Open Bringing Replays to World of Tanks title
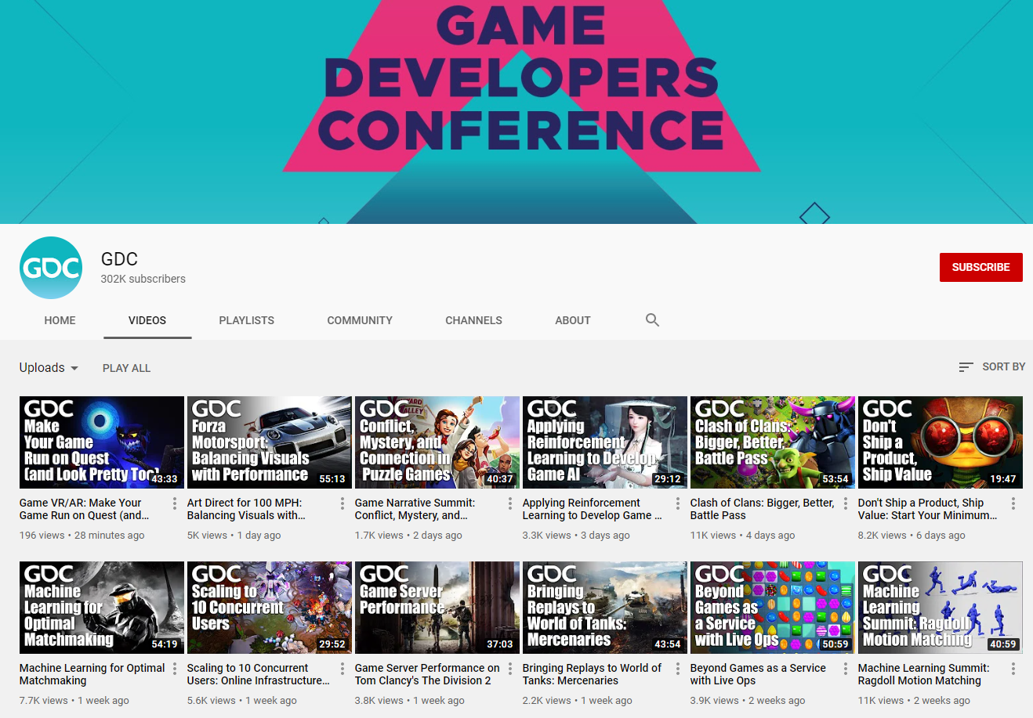The height and width of the screenshot is (718, 1033). (592, 674)
